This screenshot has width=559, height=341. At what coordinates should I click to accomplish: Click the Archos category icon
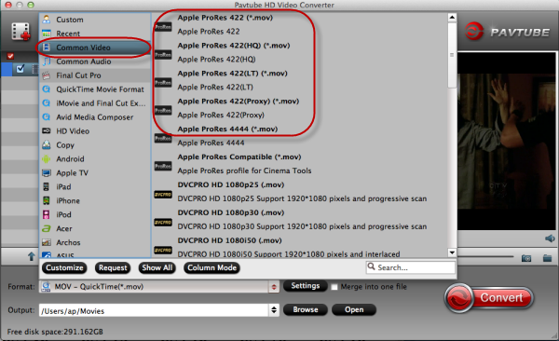pyautogui.click(x=47, y=242)
